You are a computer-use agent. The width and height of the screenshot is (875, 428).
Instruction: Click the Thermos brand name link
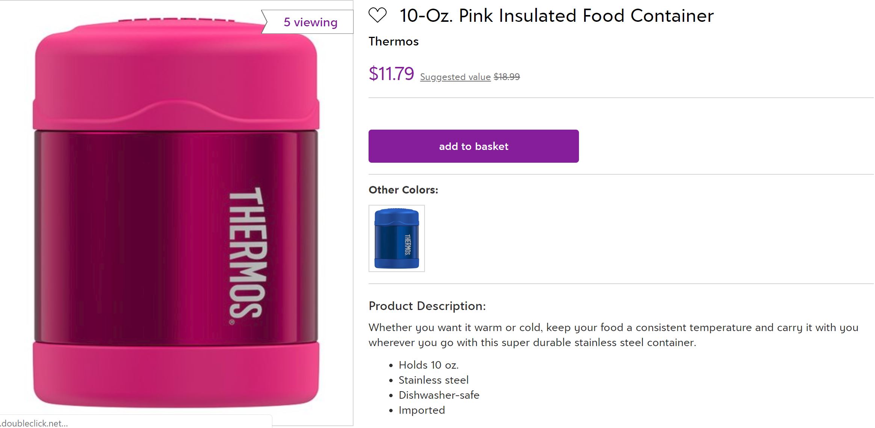(x=393, y=41)
